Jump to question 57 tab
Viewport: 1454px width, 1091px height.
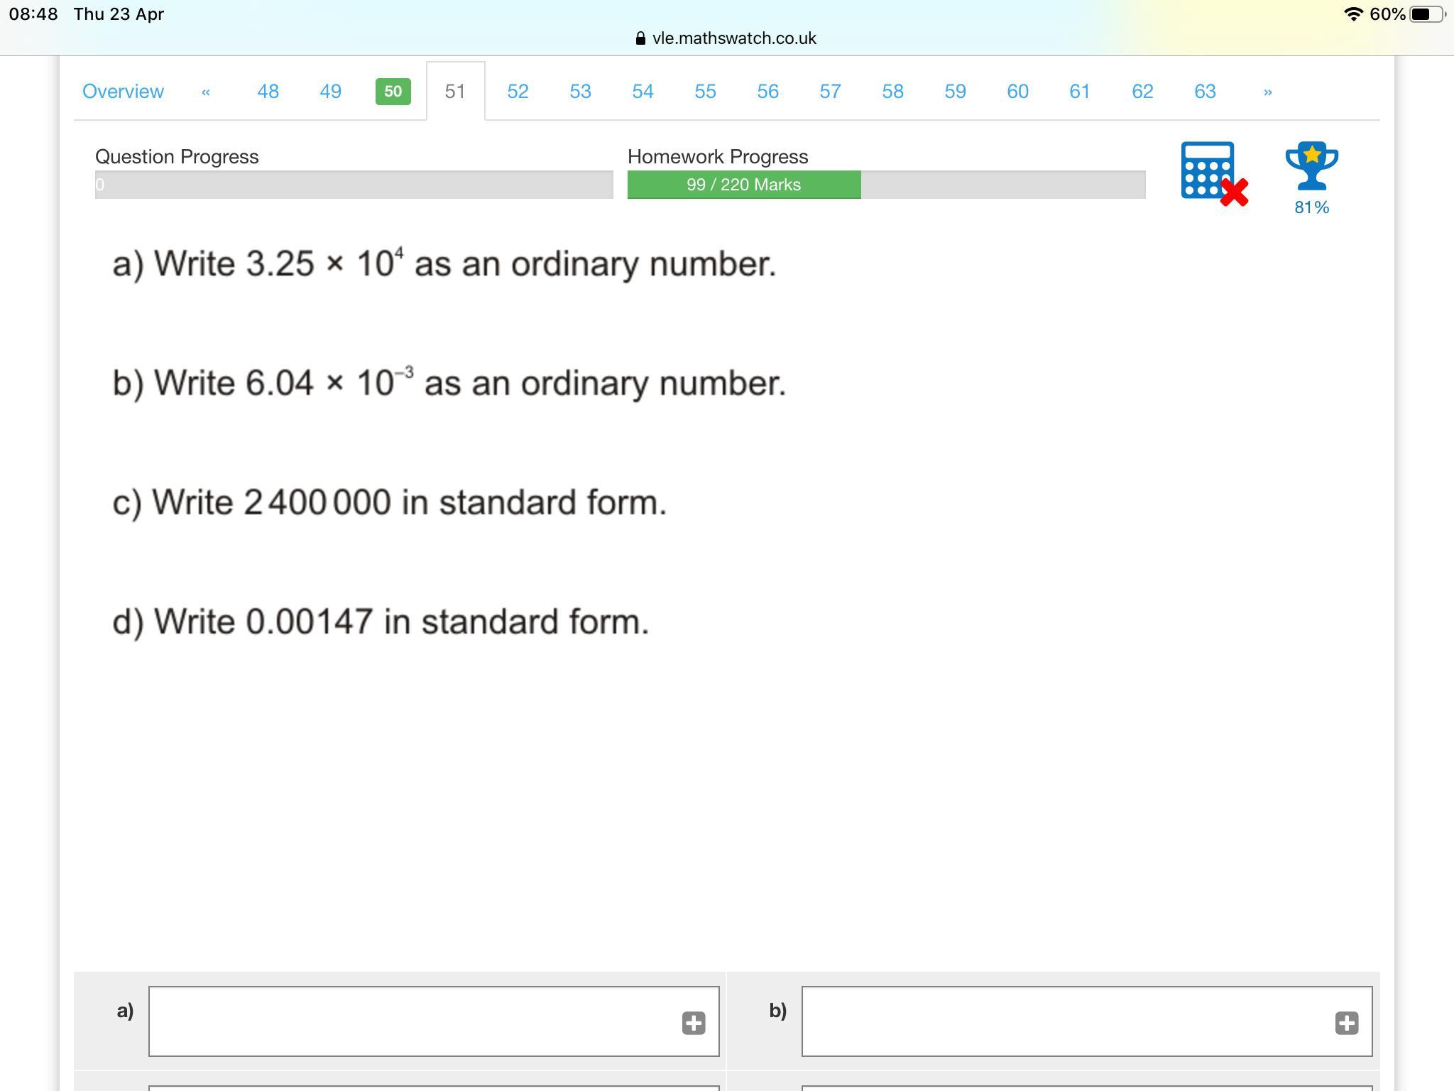[x=830, y=92]
